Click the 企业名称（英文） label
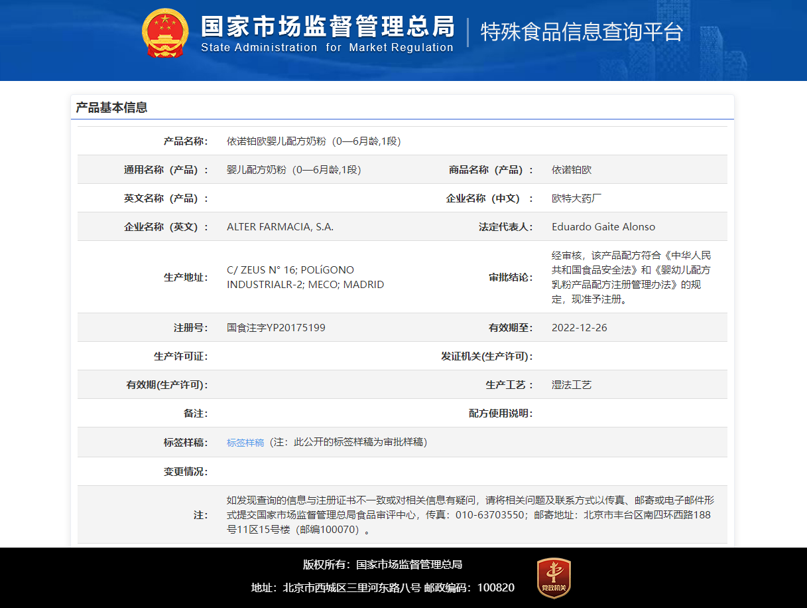The image size is (807, 608). coord(166,227)
